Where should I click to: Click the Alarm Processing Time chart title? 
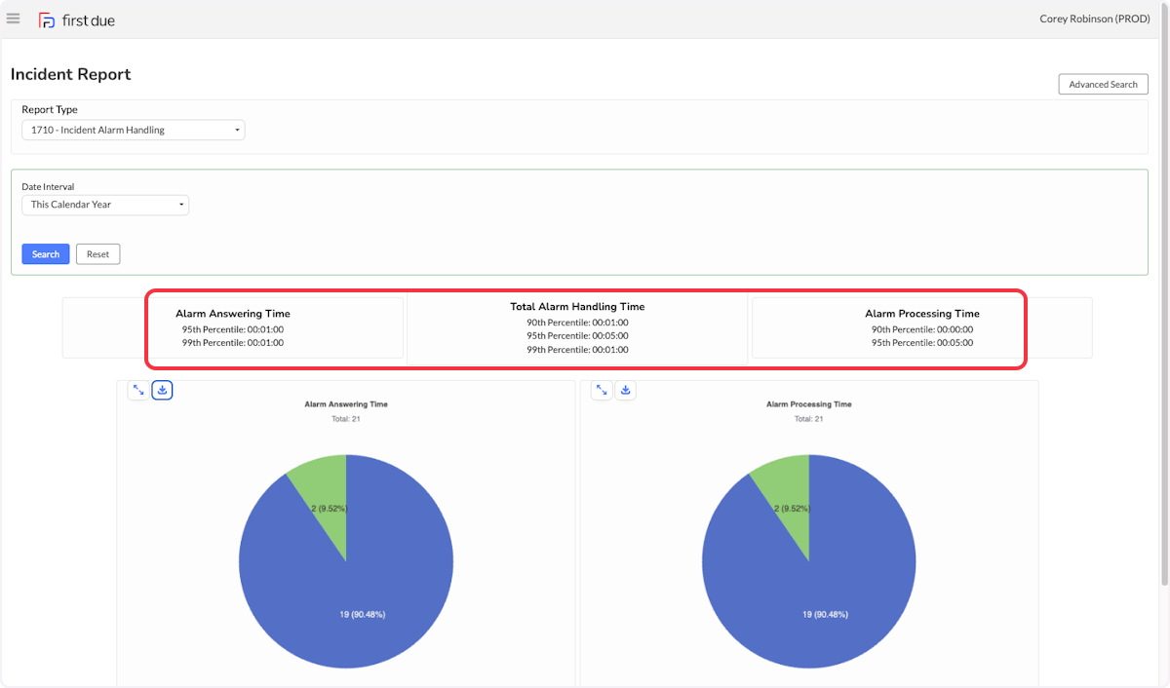click(x=809, y=403)
